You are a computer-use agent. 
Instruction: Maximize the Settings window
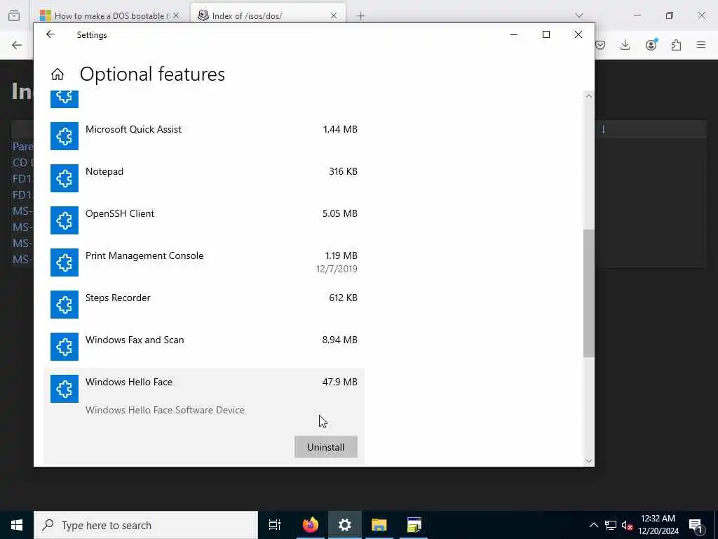(546, 34)
